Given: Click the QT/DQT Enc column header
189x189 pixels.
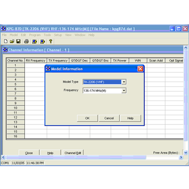Looking at the screenshot, I should pyautogui.click(x=100, y=60).
